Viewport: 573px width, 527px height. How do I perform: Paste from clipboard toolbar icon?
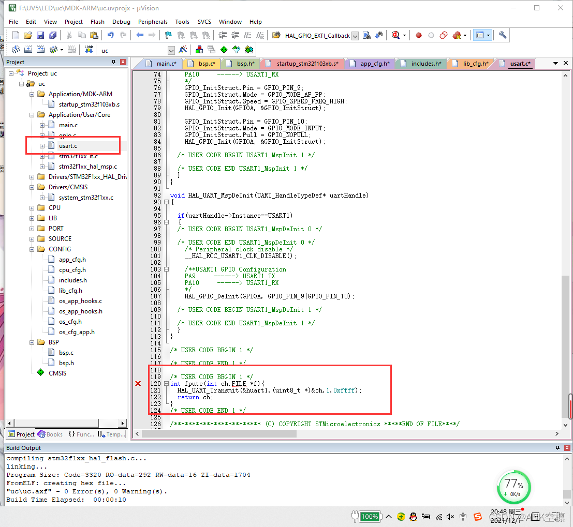tap(94, 35)
